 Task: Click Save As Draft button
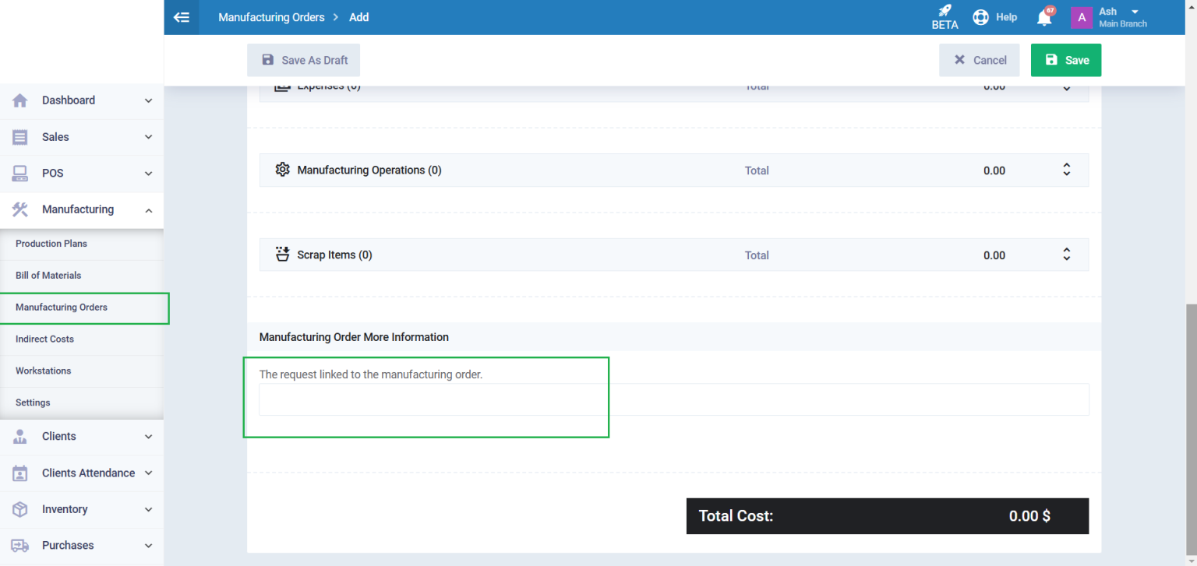click(x=304, y=60)
